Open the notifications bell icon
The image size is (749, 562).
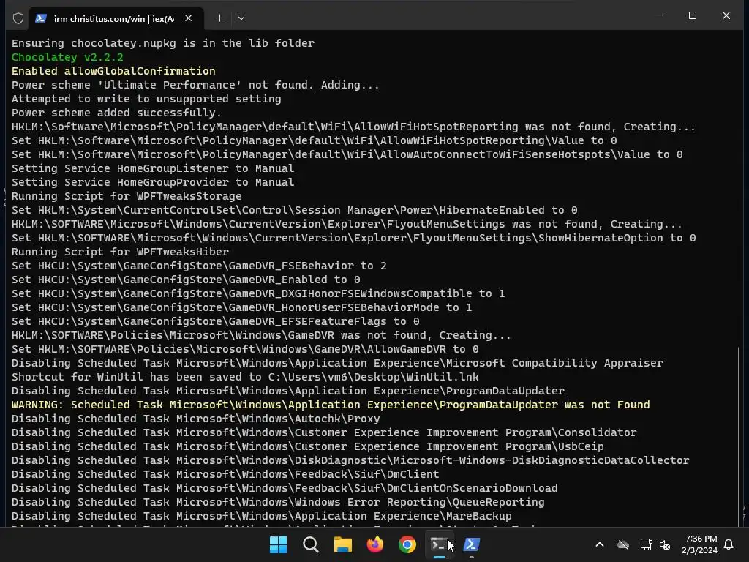point(729,544)
